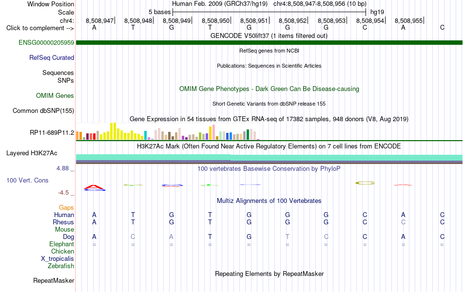Click the H3K27Ac Mark track title
Screen dimensions: 463x292
point(269,146)
